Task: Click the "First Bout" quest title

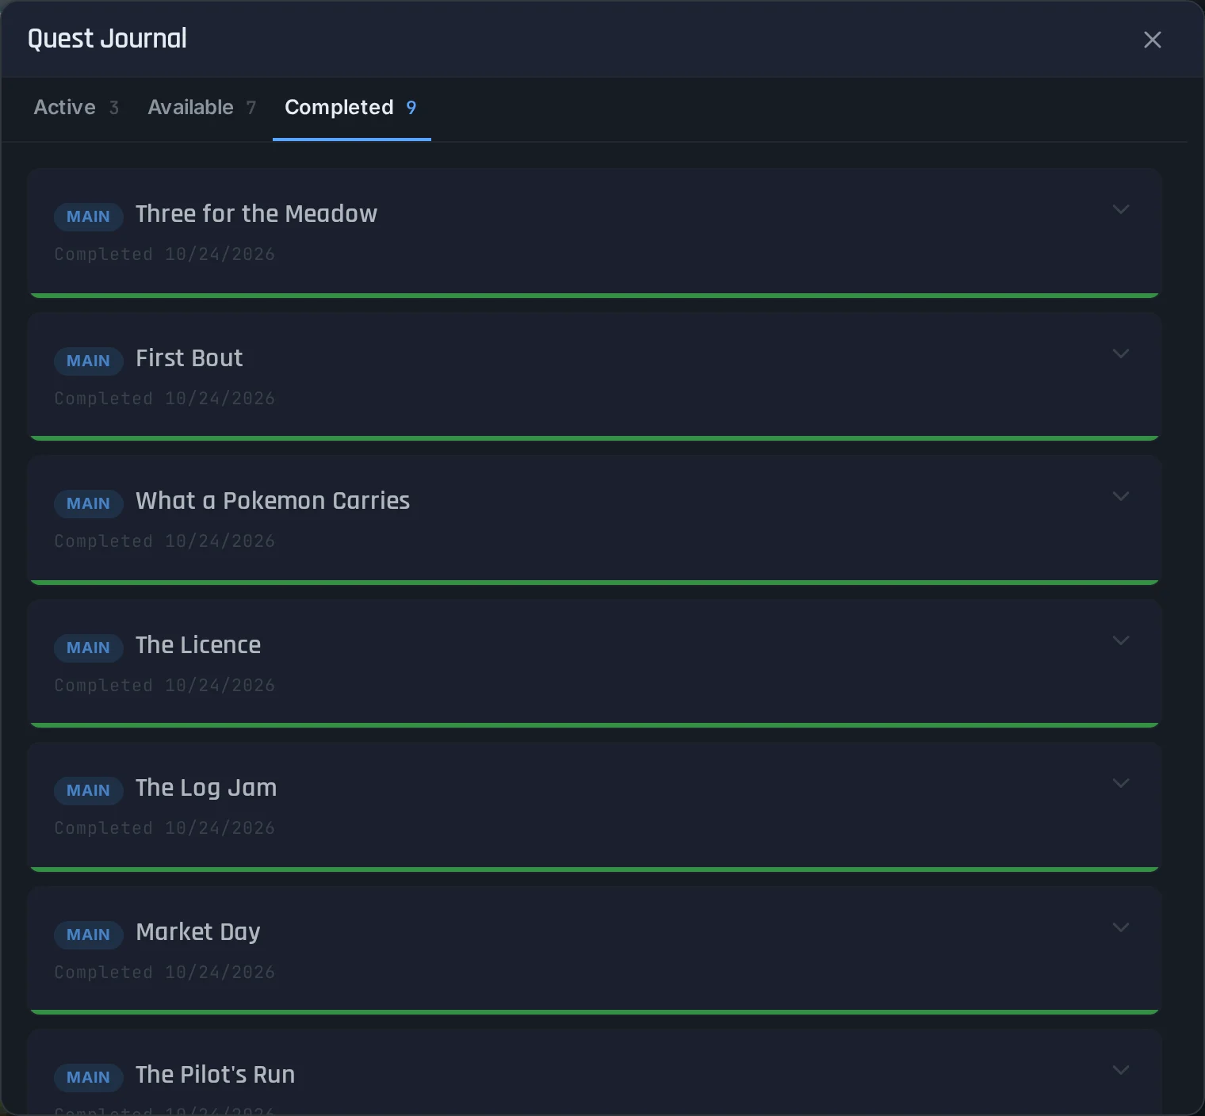Action: coord(189,358)
